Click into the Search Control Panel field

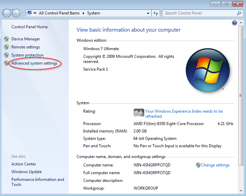[x=199, y=13]
